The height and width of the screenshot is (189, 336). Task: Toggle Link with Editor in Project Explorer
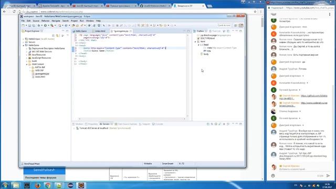[57, 35]
